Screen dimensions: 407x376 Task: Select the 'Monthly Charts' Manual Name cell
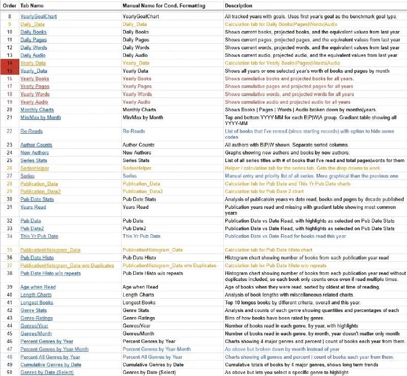[172, 110]
